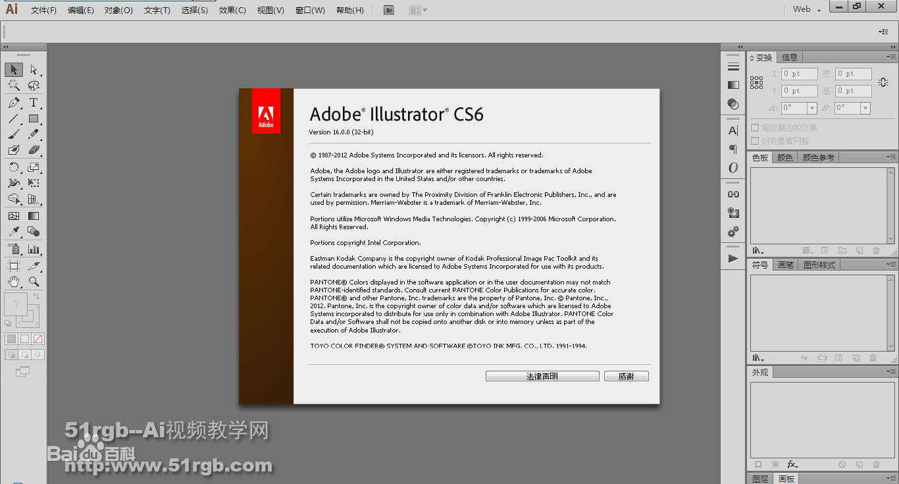This screenshot has width=899, height=484.
Task: Click the 法律声明 button
Action: (x=542, y=376)
